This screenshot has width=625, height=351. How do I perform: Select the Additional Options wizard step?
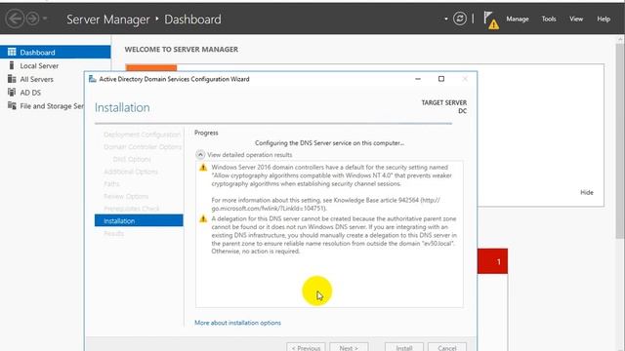tap(131, 172)
